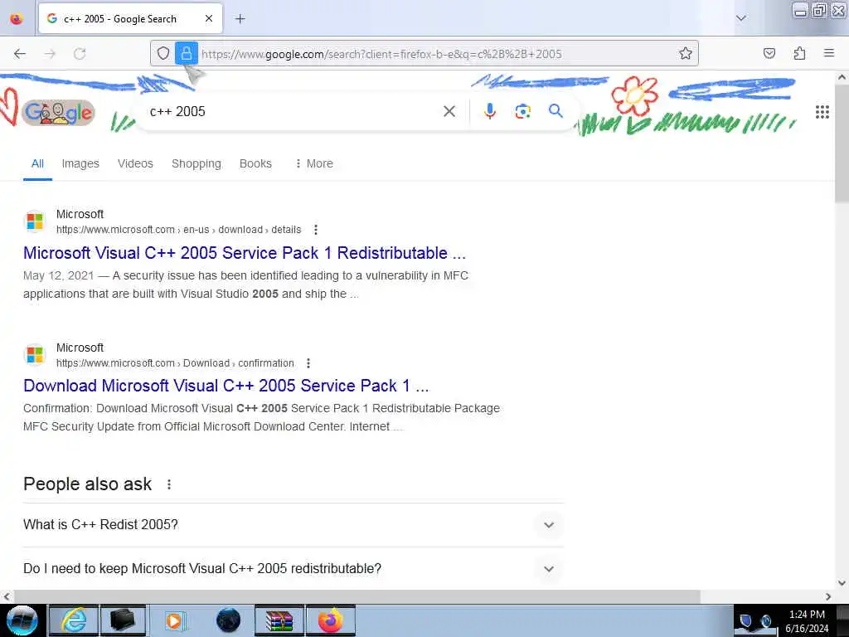Click the Google doodle logo
Viewport: 849px width, 637px height.
pyautogui.click(x=59, y=113)
